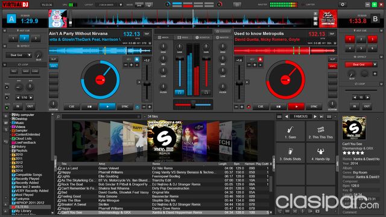Open settings with the gear icon

(343, 4)
